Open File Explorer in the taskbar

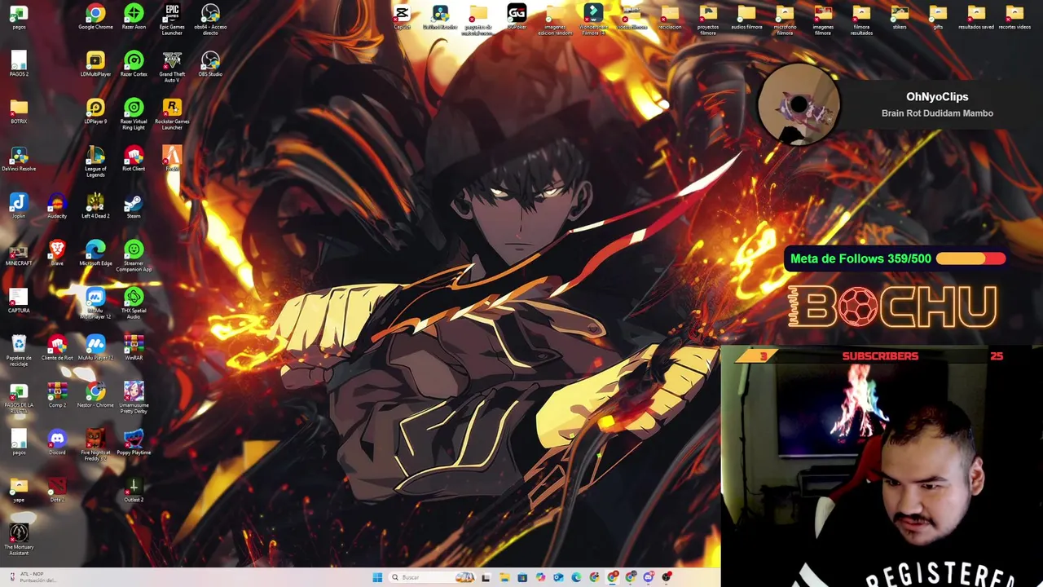[504, 577]
